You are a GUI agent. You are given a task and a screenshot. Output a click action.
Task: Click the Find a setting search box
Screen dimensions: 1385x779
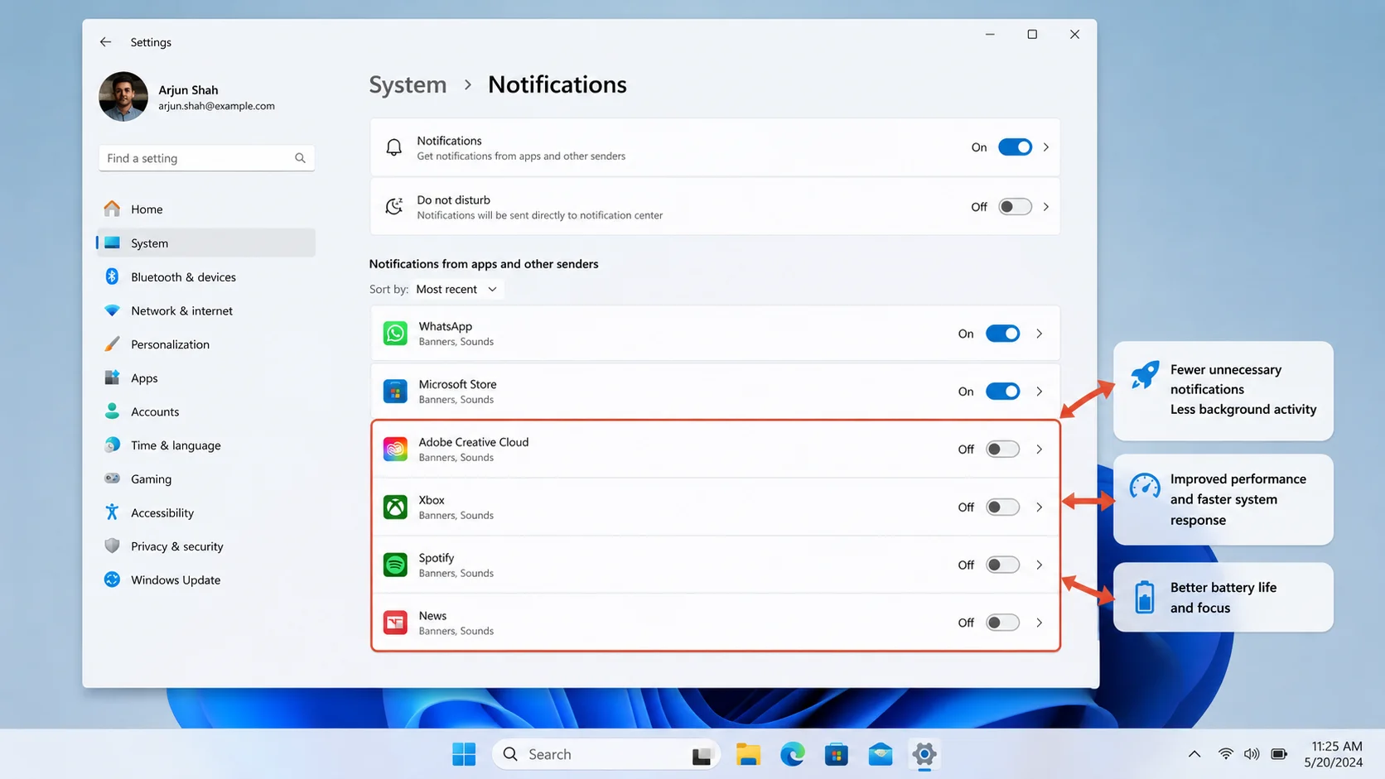point(206,158)
